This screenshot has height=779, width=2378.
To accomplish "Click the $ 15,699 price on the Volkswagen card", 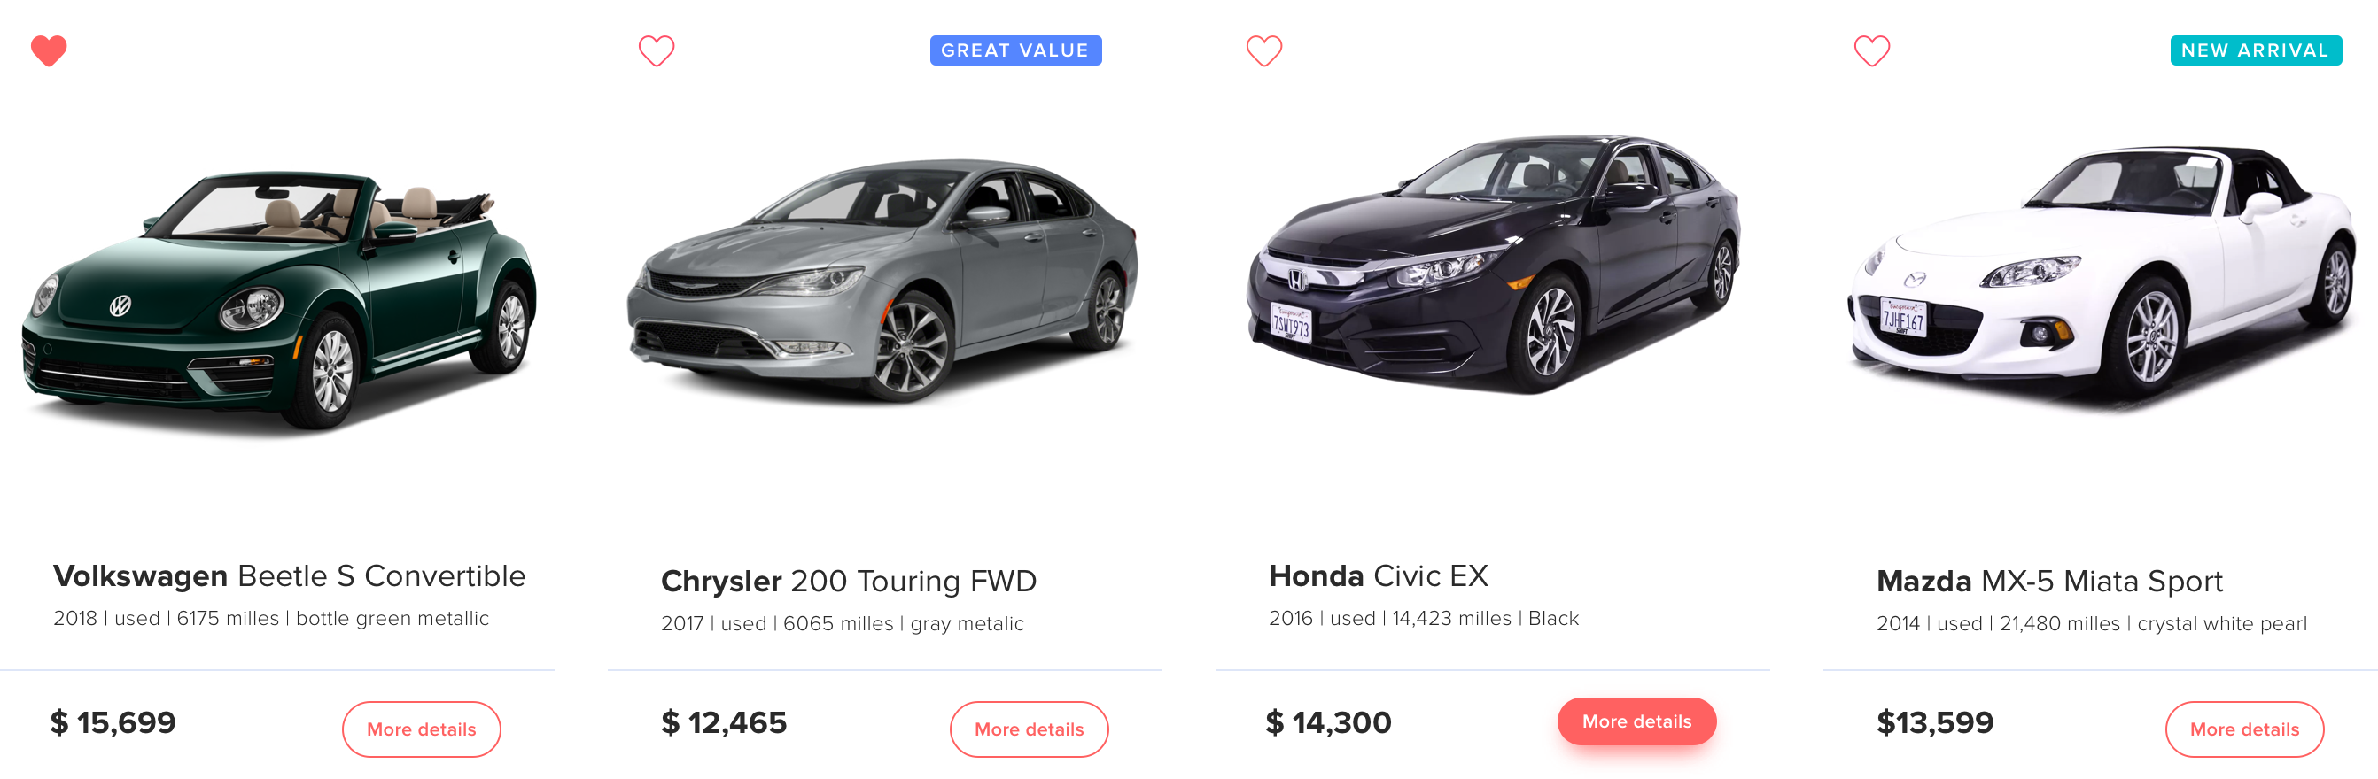I will coord(113,722).
